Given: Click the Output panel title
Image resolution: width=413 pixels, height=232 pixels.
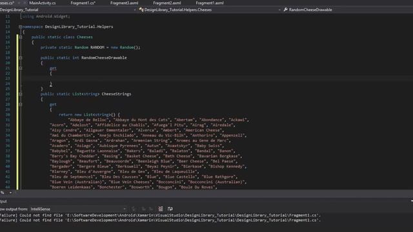Looking at the screenshot, I should pos(3,201).
